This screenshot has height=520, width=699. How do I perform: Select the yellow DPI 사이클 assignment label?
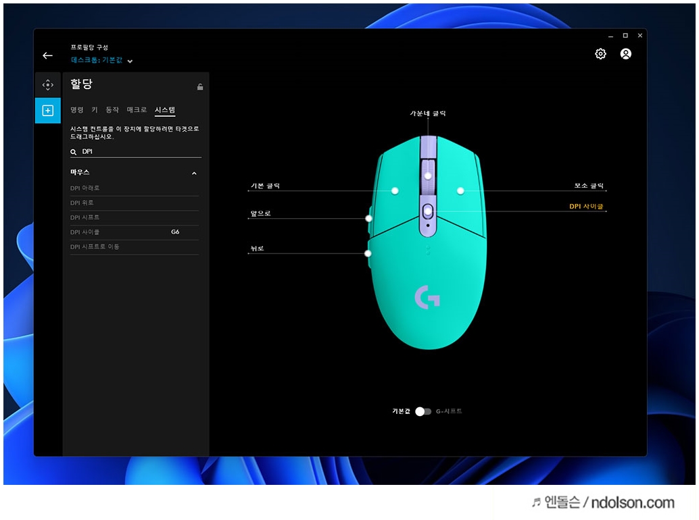586,206
